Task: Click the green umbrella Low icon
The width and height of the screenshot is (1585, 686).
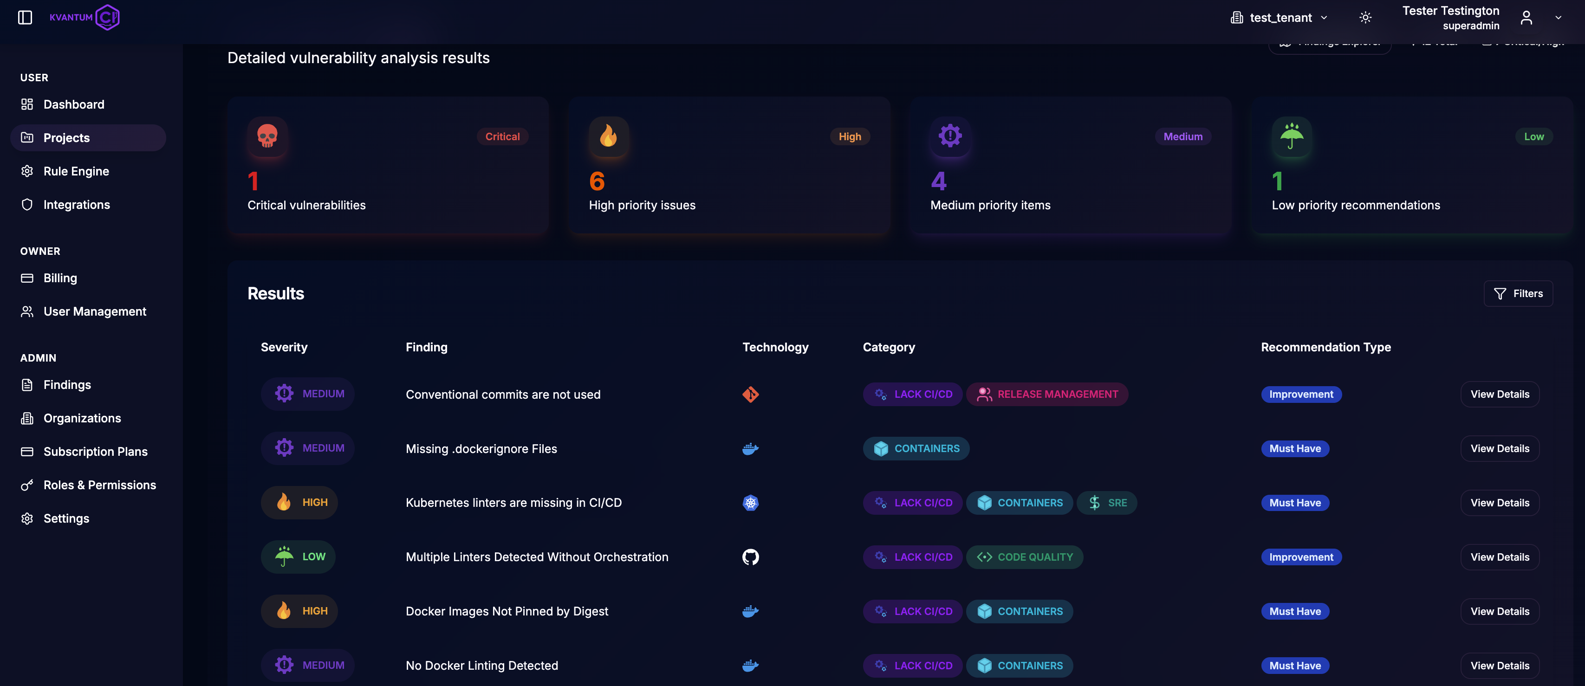Action: click(x=1292, y=136)
